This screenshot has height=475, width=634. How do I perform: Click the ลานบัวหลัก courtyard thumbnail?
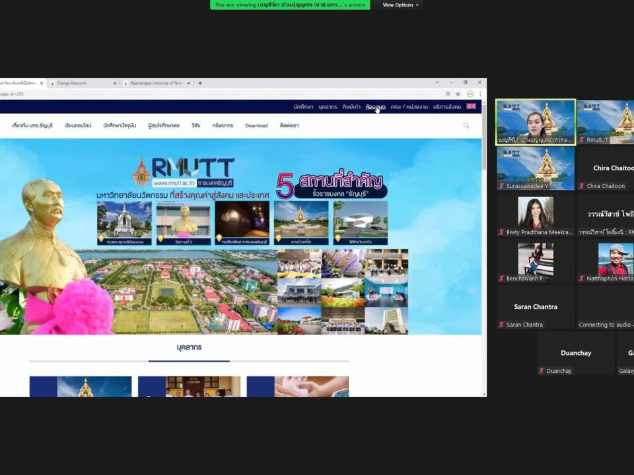click(301, 223)
